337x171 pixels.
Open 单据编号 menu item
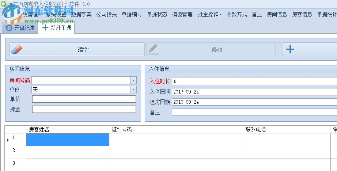pyautogui.click(x=132, y=14)
